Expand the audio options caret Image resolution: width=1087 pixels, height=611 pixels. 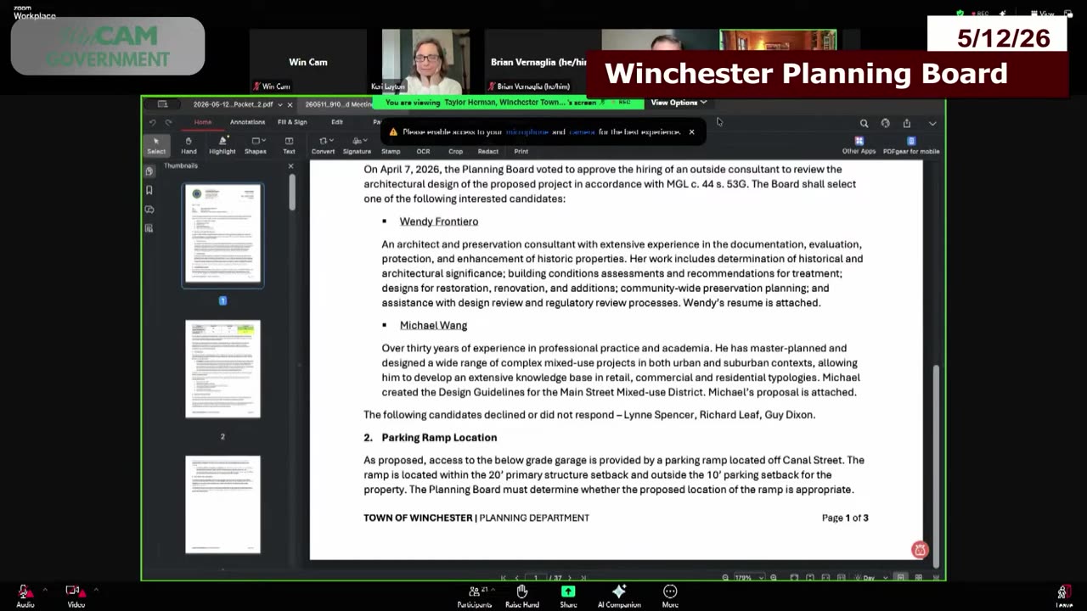click(x=45, y=590)
